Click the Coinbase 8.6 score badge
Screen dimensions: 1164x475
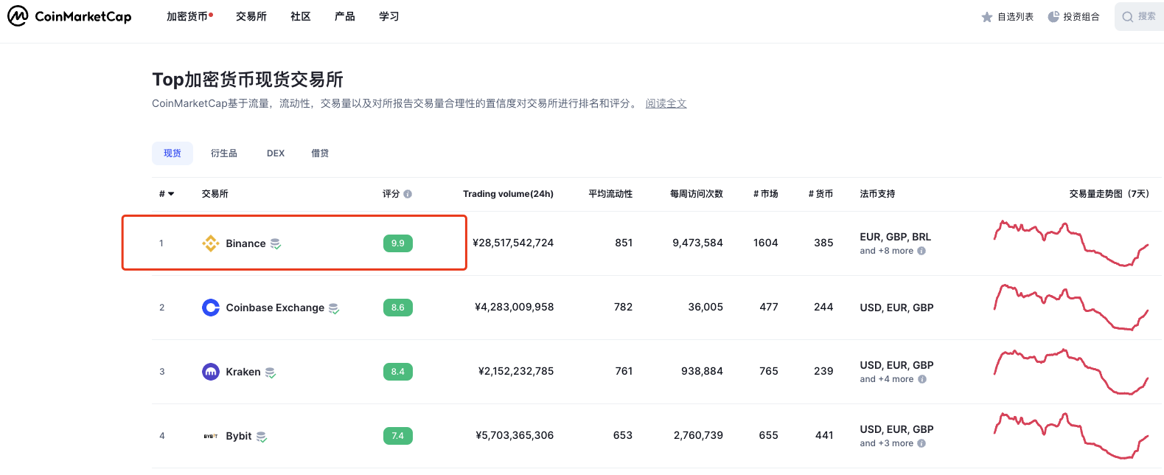pos(398,308)
